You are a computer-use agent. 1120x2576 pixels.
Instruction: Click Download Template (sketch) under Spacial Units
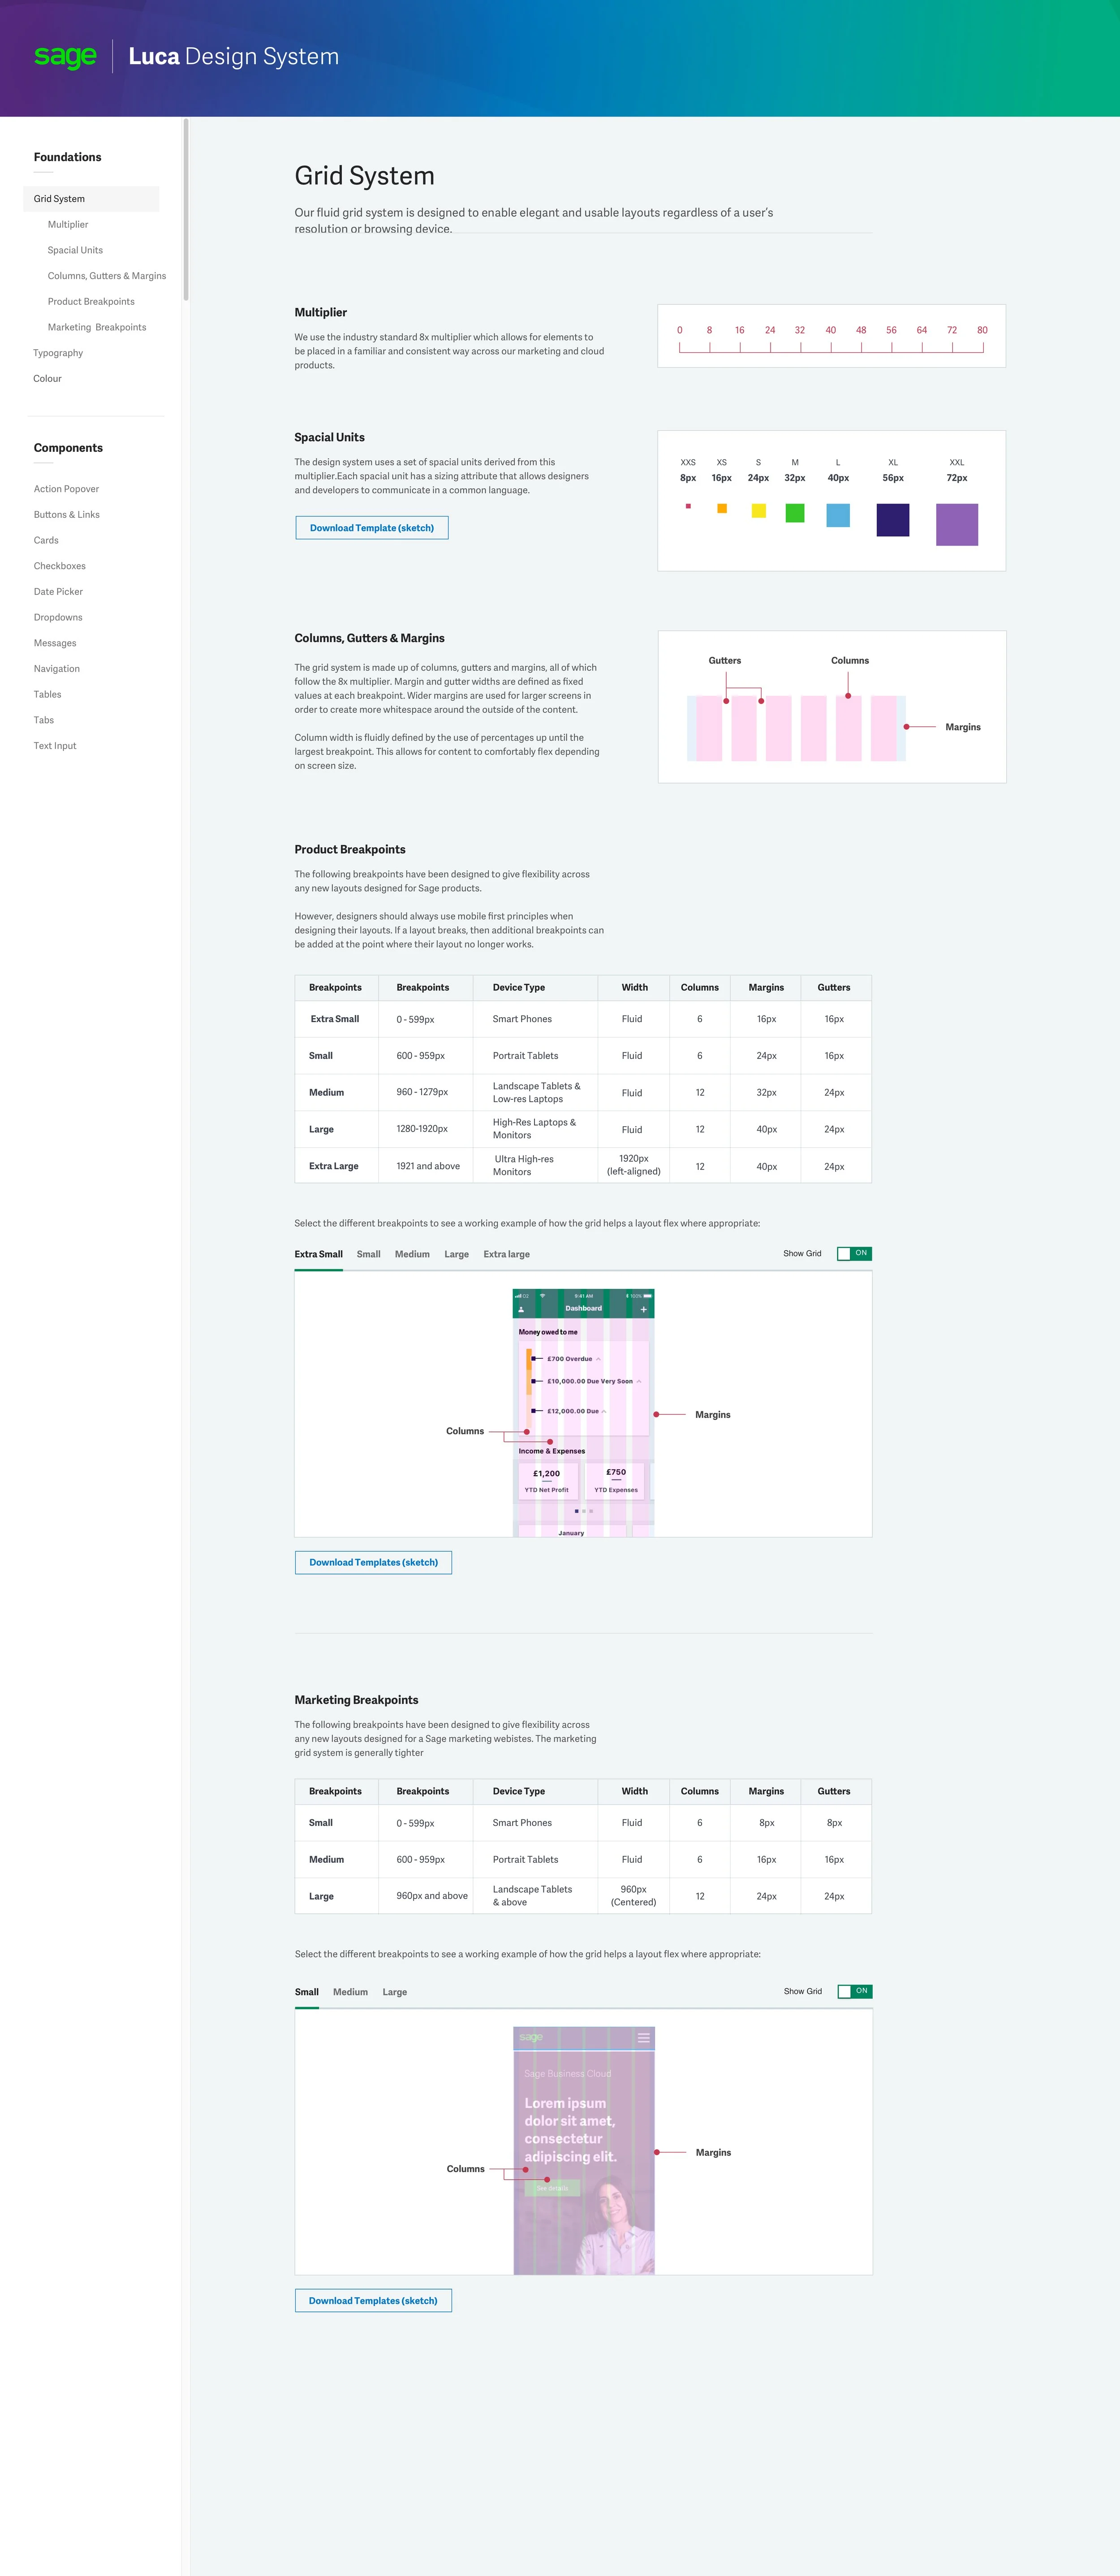(x=372, y=528)
